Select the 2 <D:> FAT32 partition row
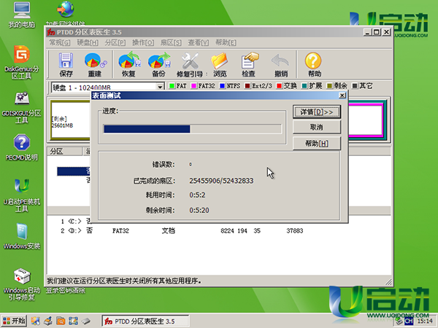Image resolution: width=438 pixels, height=328 pixels. [x=182, y=230]
